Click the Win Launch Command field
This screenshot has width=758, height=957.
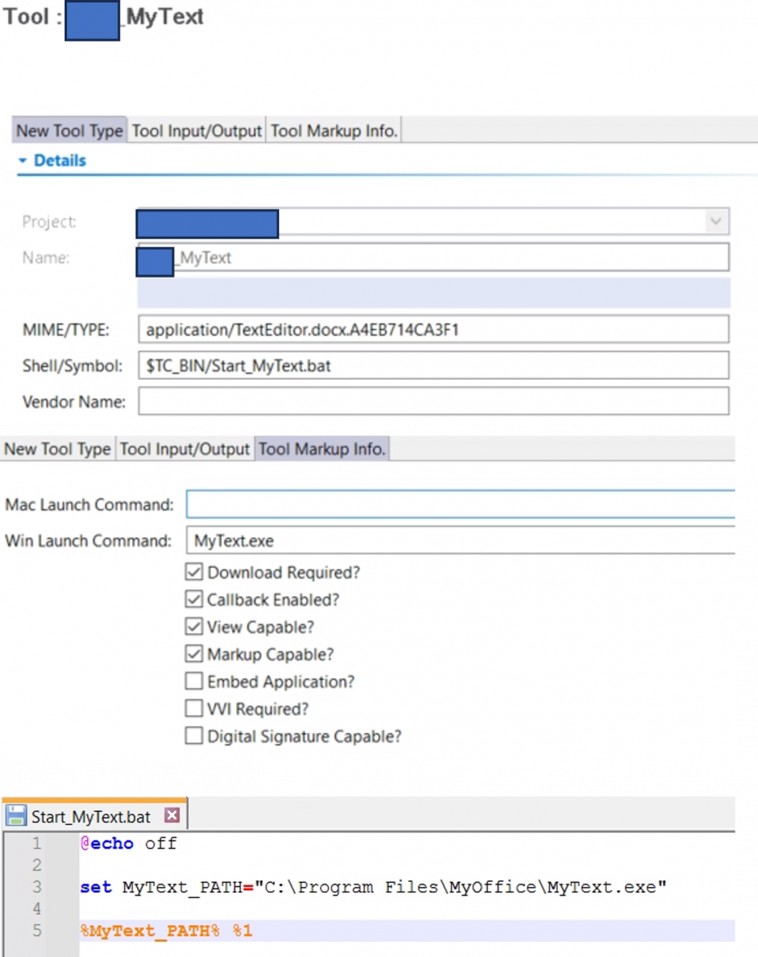click(460, 541)
